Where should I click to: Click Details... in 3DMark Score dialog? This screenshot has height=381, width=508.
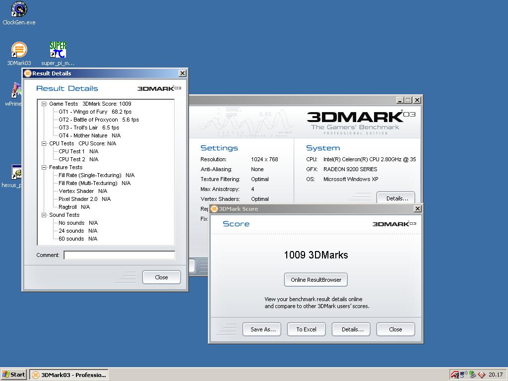351,329
